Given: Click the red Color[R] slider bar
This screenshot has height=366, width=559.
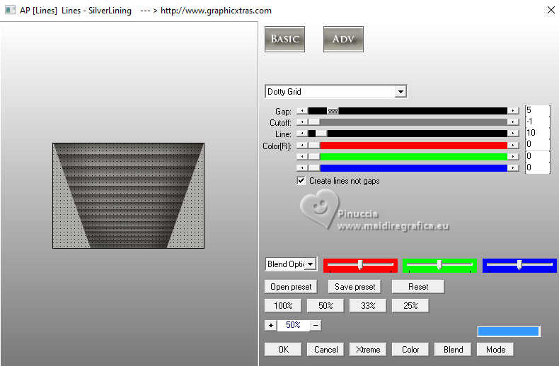Looking at the screenshot, I should [x=408, y=146].
